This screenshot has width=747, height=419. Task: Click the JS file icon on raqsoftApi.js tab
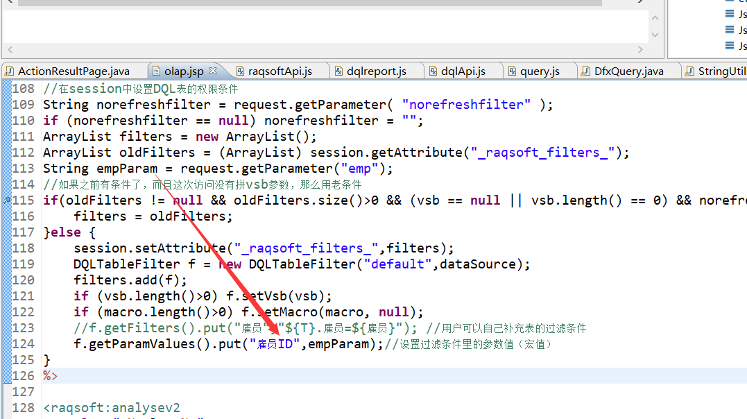click(240, 71)
